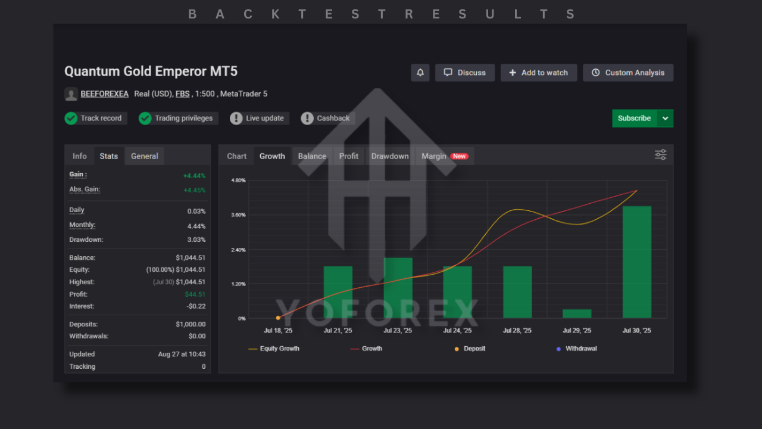Image resolution: width=762 pixels, height=429 pixels.
Task: Click the bell notification icon
Action: pos(420,73)
